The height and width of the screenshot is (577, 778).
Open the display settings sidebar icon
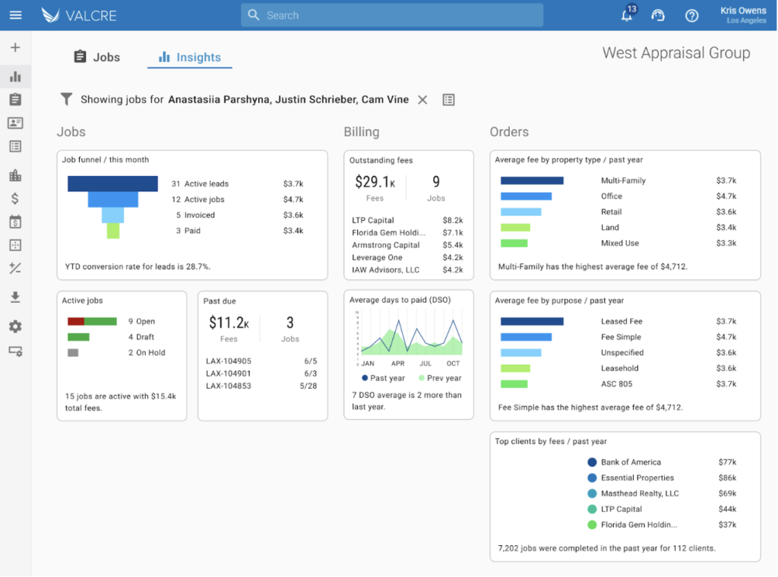point(15,351)
